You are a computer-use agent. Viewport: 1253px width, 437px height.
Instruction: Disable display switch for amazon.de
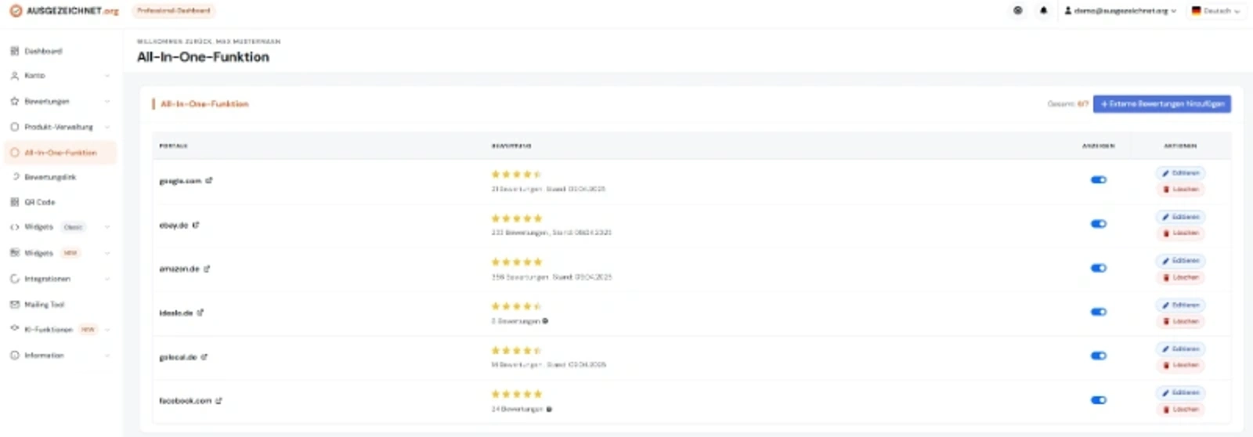1099,268
